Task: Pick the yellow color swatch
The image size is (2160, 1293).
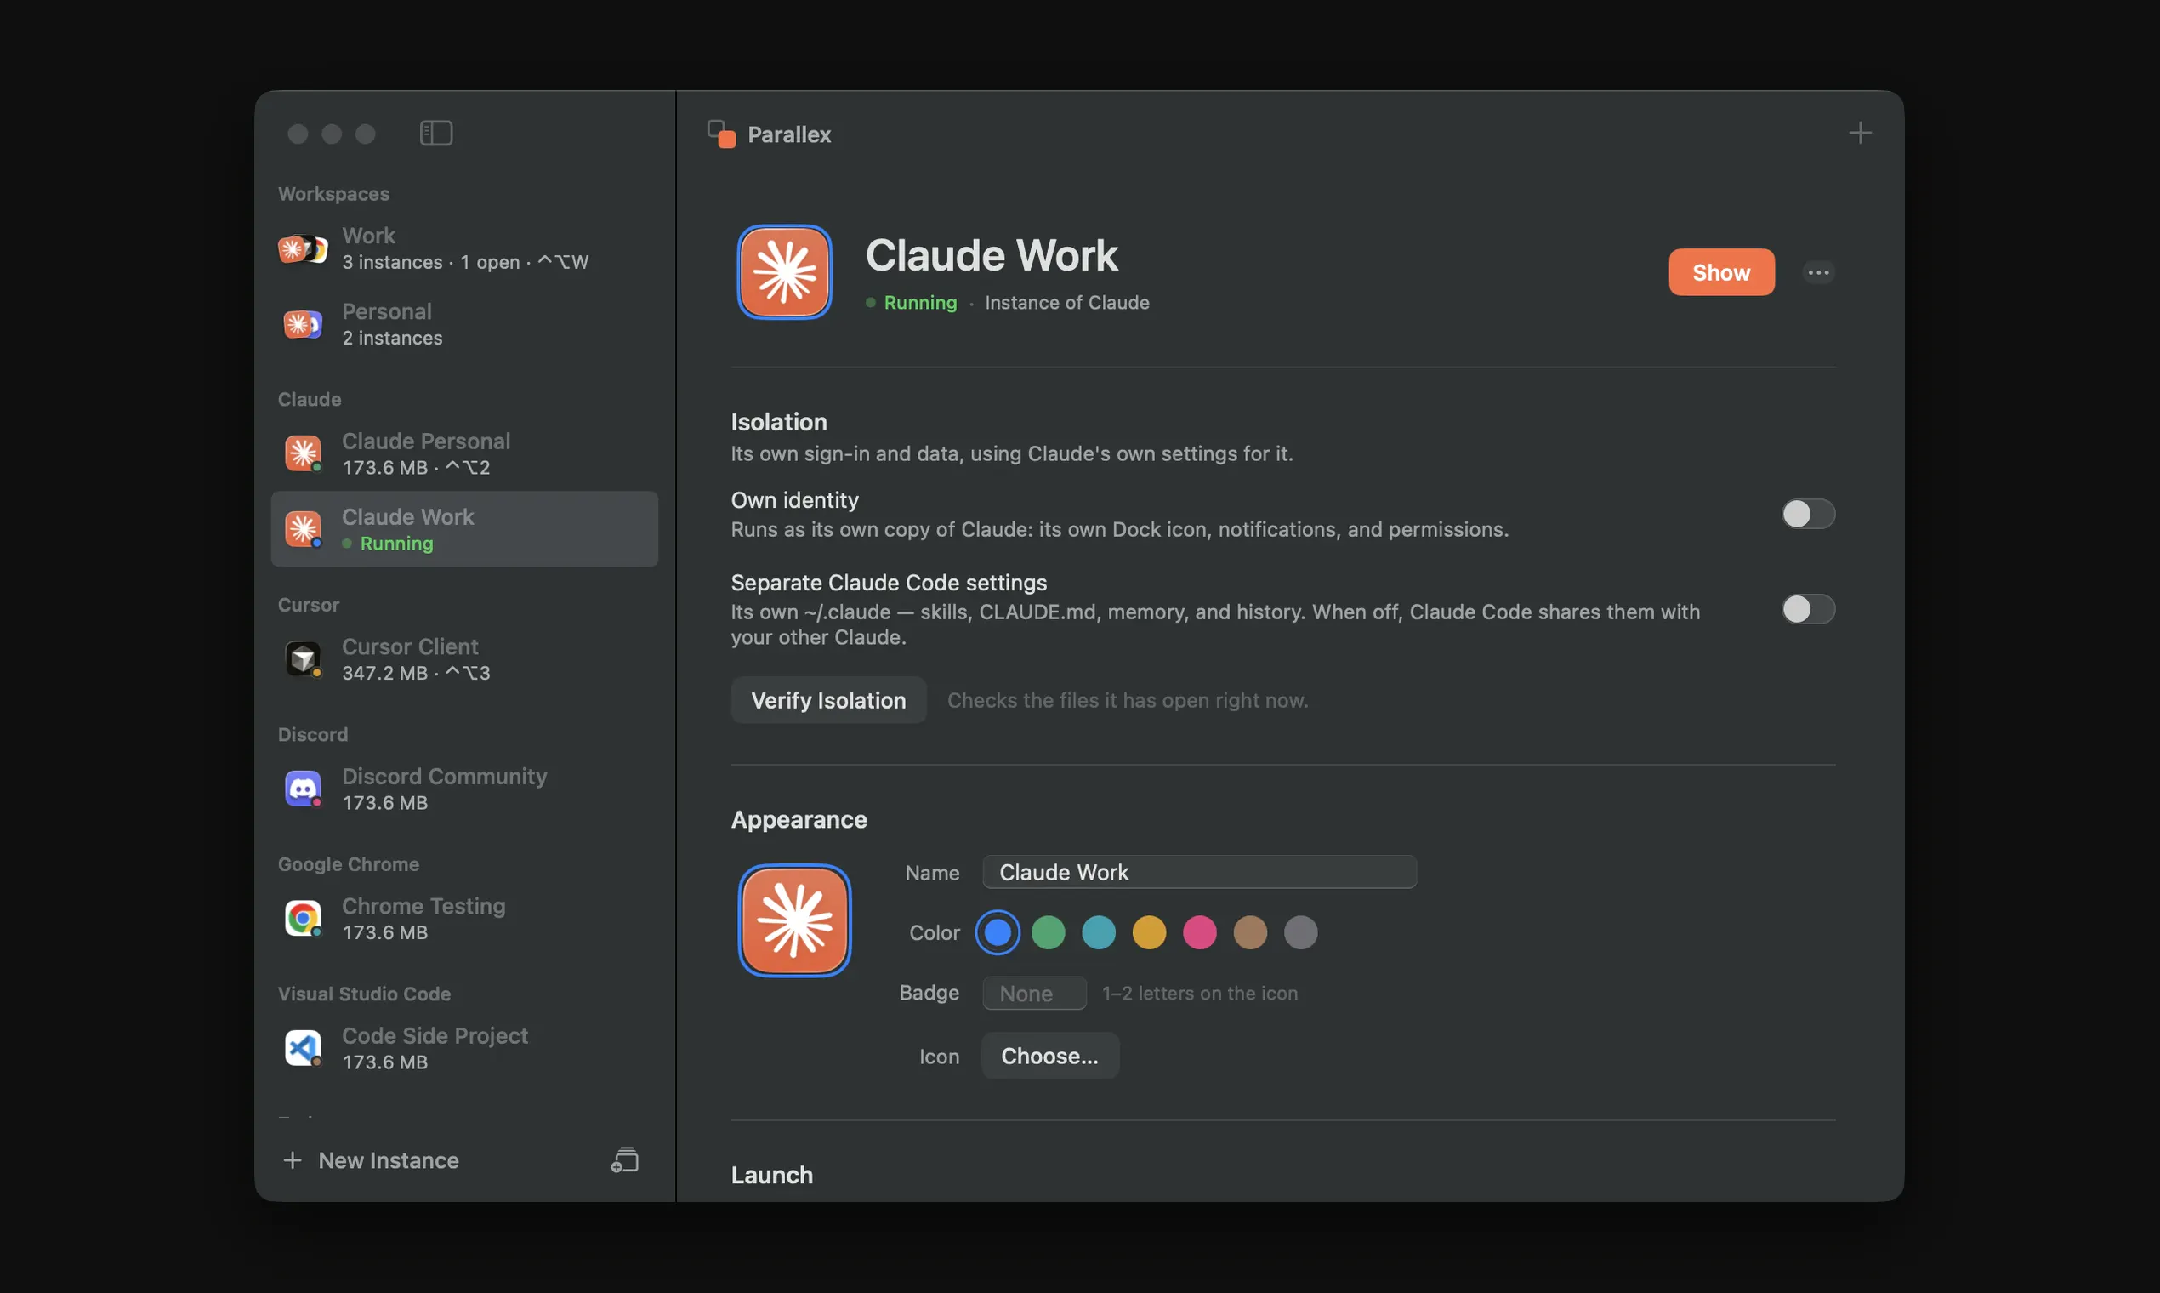Action: coord(1149,932)
